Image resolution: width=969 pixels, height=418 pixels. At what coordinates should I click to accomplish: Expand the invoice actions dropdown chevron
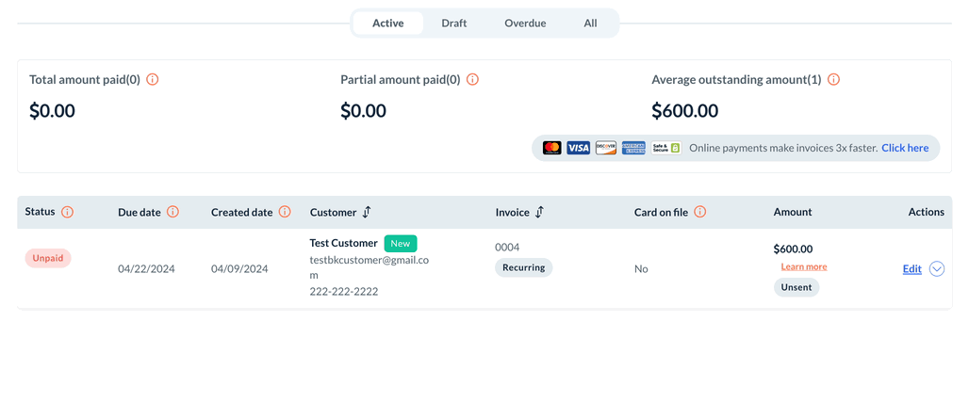(937, 268)
